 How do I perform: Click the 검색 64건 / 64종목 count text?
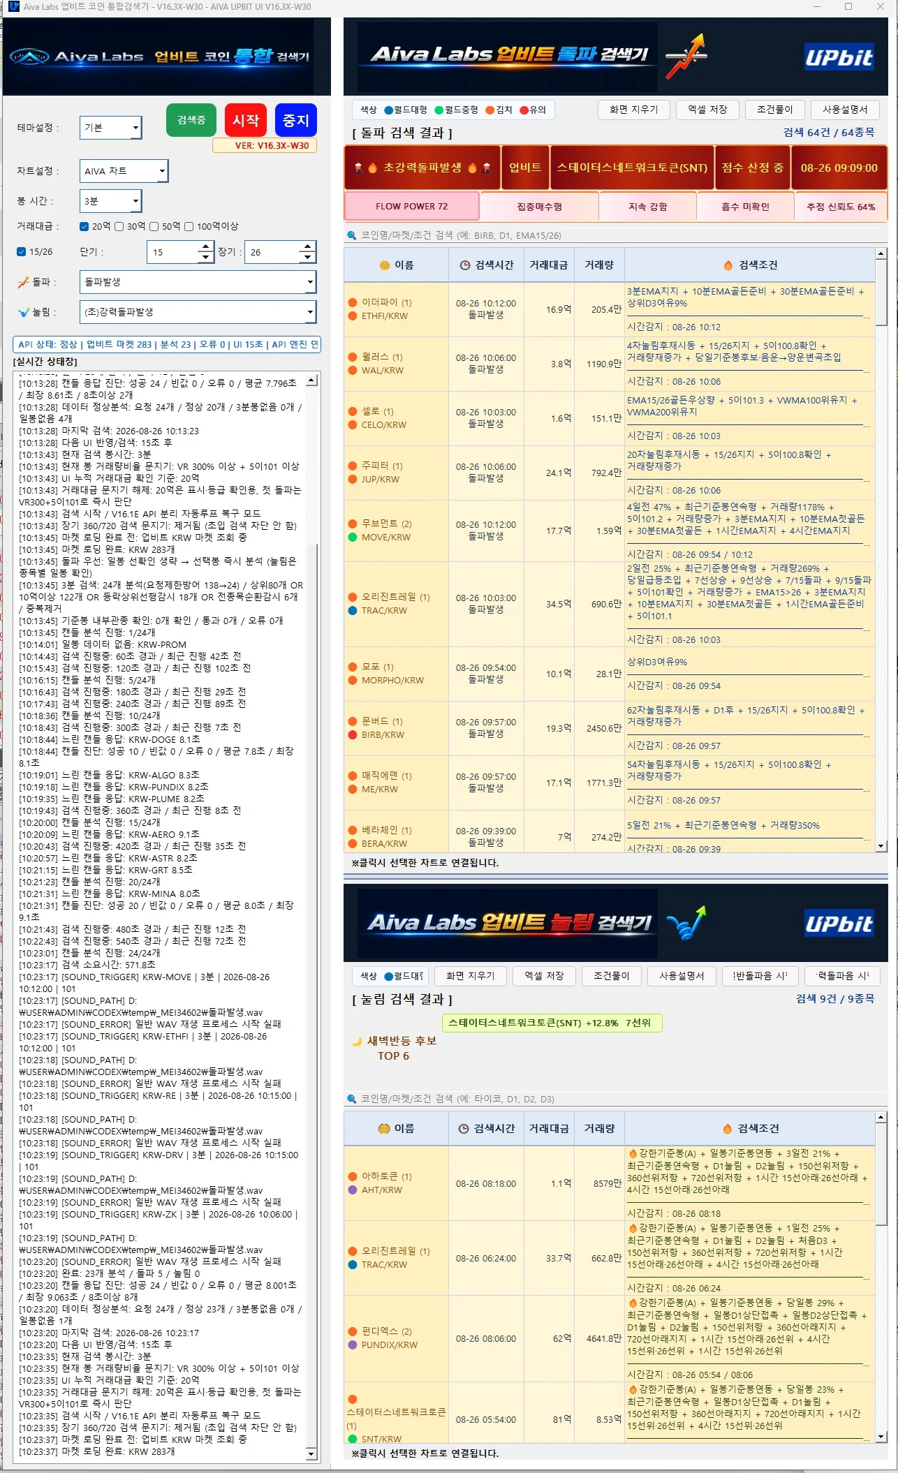tap(829, 133)
